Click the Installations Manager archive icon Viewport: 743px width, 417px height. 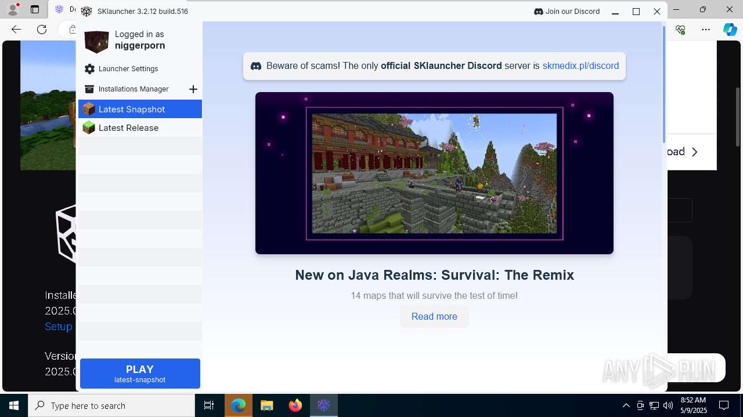[x=89, y=89]
